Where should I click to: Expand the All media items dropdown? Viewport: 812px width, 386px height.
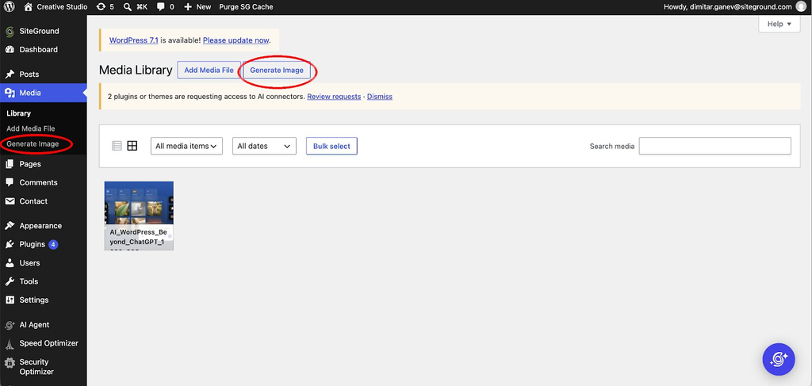click(x=186, y=146)
